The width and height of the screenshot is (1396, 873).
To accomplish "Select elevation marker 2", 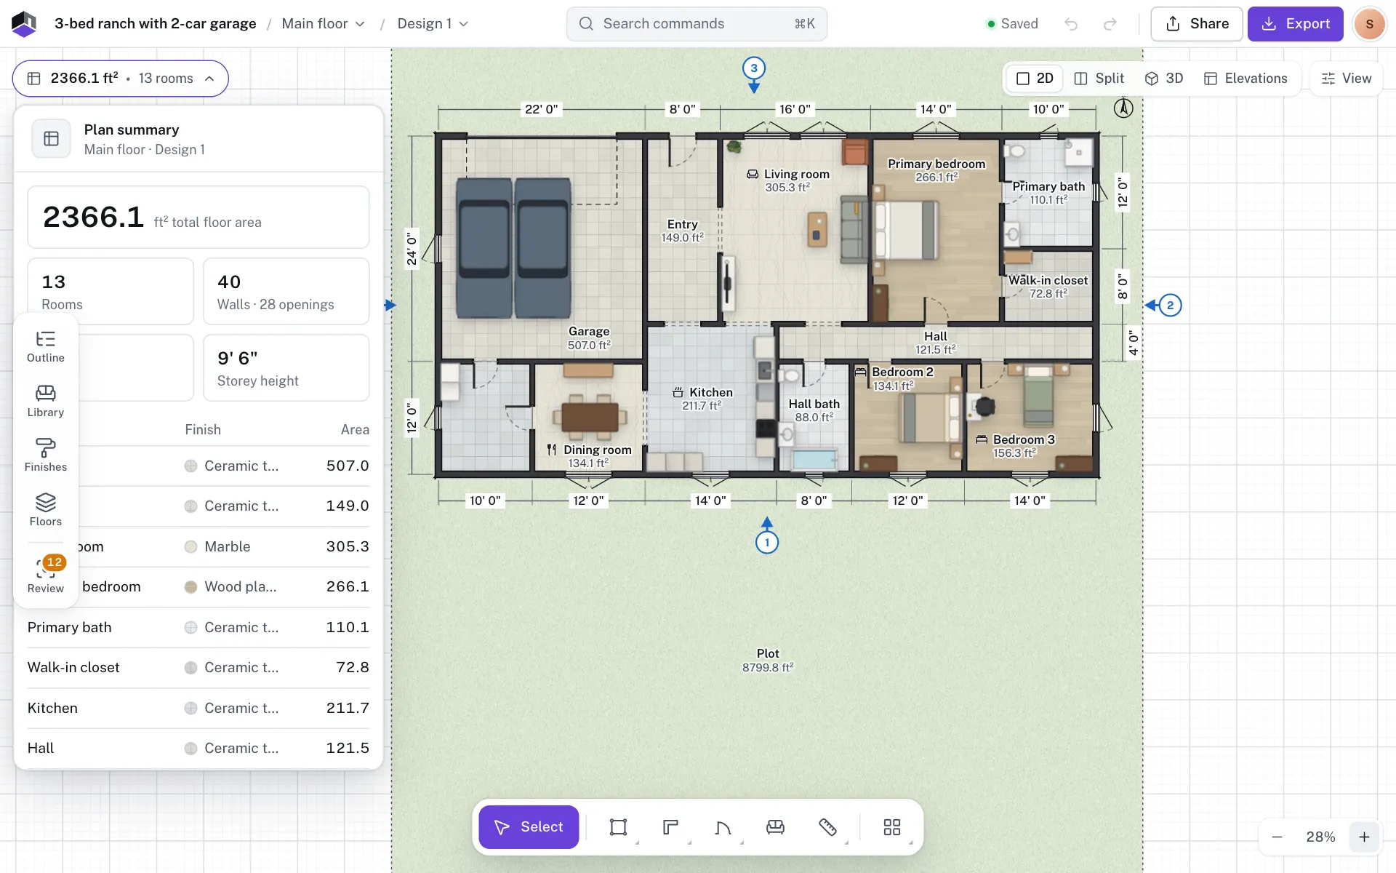I will pyautogui.click(x=1170, y=305).
